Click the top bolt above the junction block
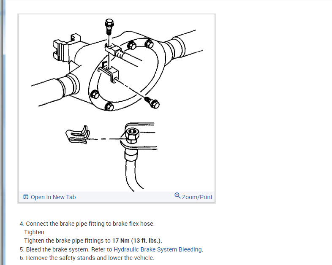Screen dimensions: 332x265 tap(109, 27)
